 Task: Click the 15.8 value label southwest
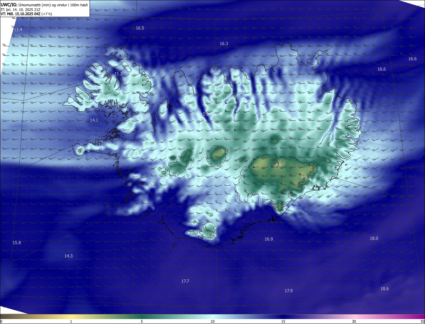pos(17,243)
